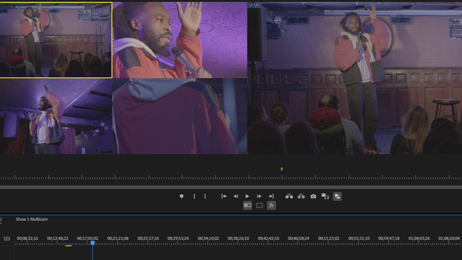
Task: Export frame using camera icon
Action: pyautogui.click(x=313, y=196)
